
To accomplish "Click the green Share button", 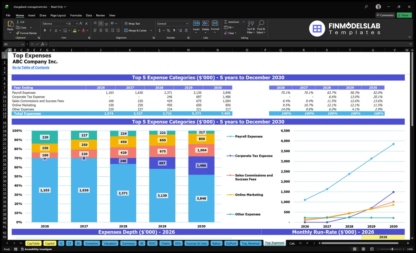I will 404,15.
